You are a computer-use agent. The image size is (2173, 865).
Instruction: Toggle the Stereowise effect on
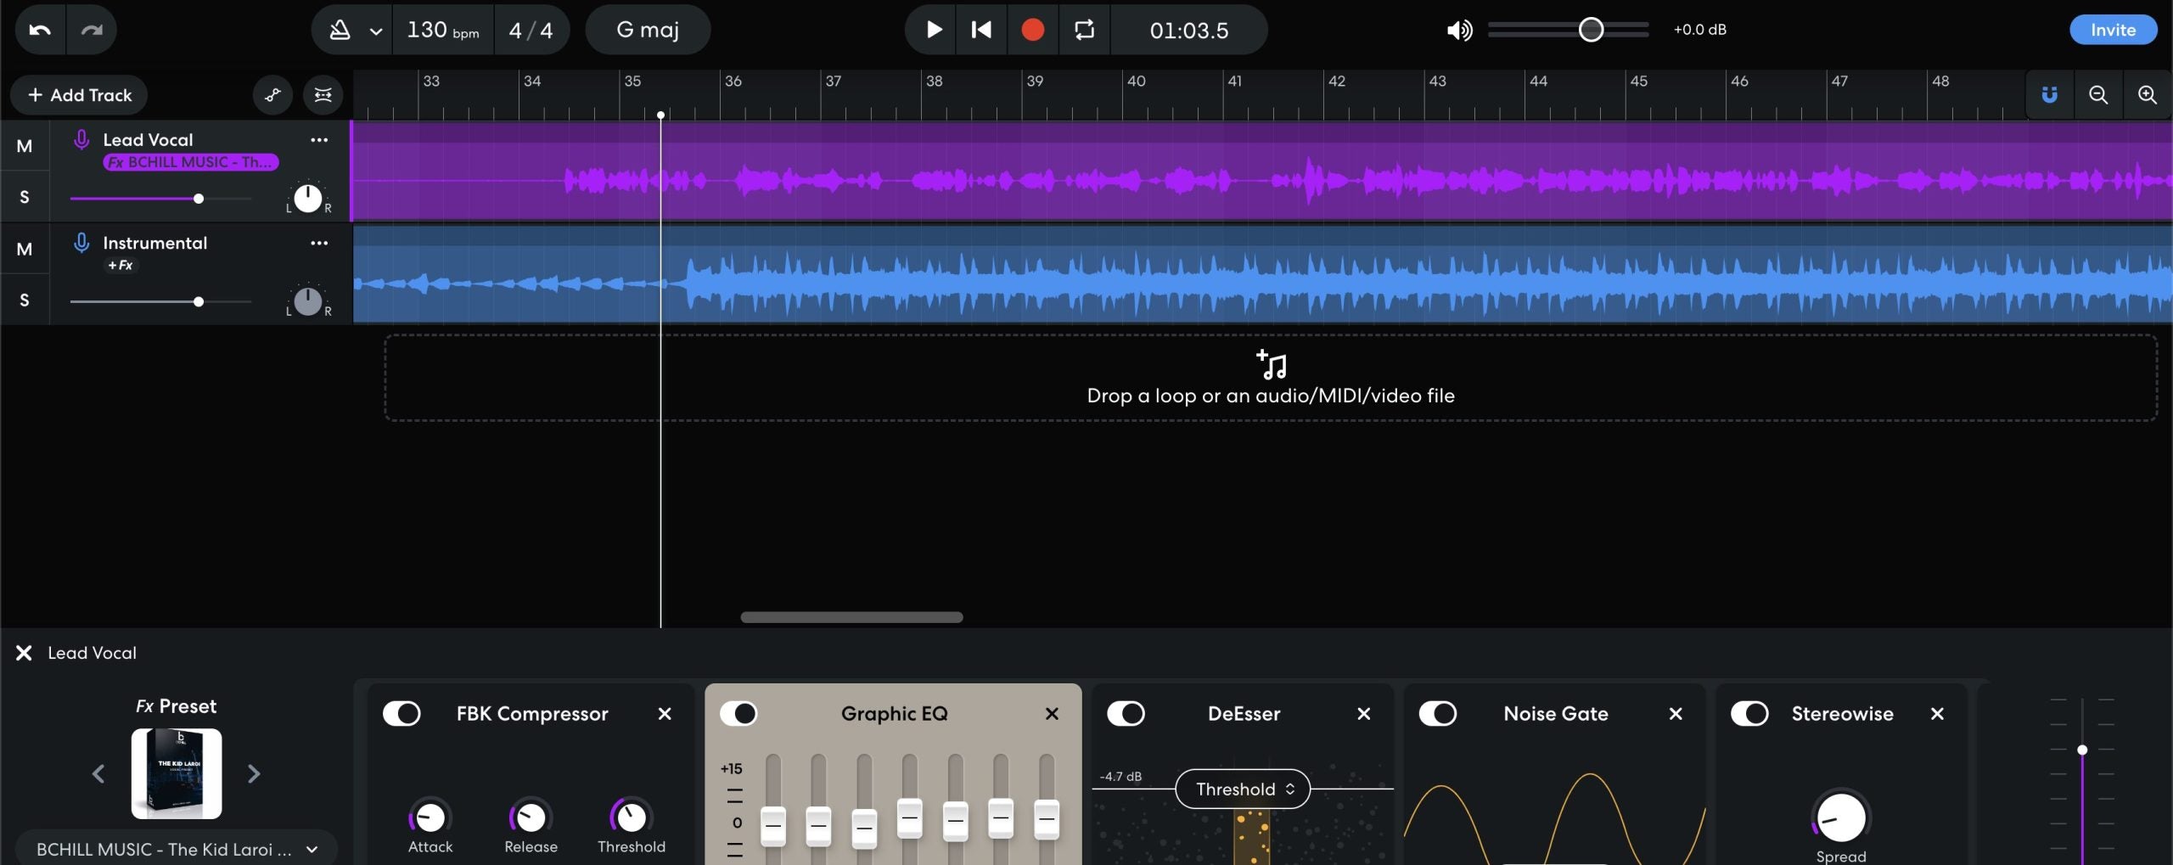(1751, 713)
